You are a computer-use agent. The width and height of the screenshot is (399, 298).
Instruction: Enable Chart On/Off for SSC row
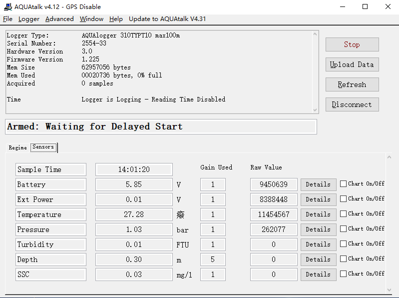(x=343, y=274)
